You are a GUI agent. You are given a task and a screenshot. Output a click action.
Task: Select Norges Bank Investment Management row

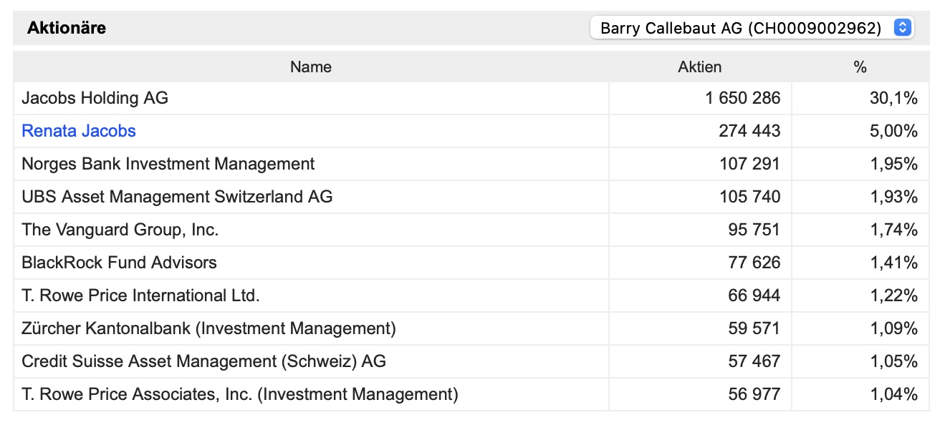168,164
